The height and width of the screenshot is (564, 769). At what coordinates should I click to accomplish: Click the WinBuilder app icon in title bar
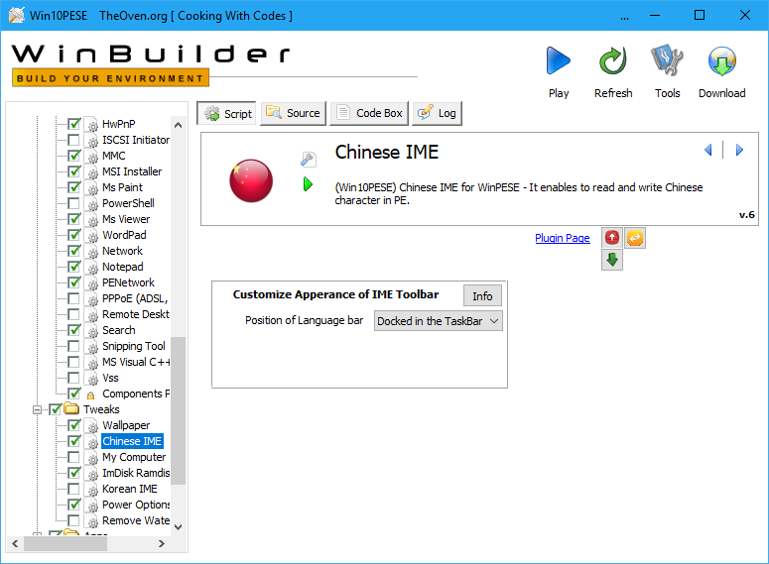pos(16,15)
